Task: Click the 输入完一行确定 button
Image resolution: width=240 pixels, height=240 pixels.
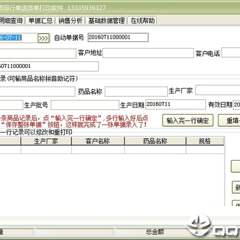Action: [x=188, y=121]
